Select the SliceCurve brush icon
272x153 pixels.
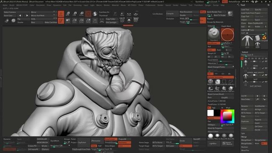(224, 89)
